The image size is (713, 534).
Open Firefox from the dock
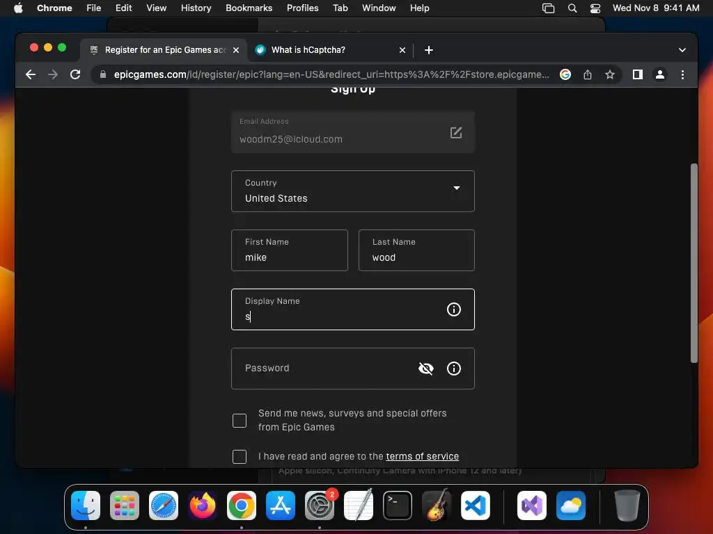203,505
